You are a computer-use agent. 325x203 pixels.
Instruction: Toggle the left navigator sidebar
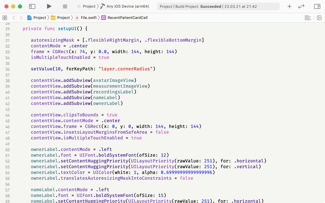32,6
